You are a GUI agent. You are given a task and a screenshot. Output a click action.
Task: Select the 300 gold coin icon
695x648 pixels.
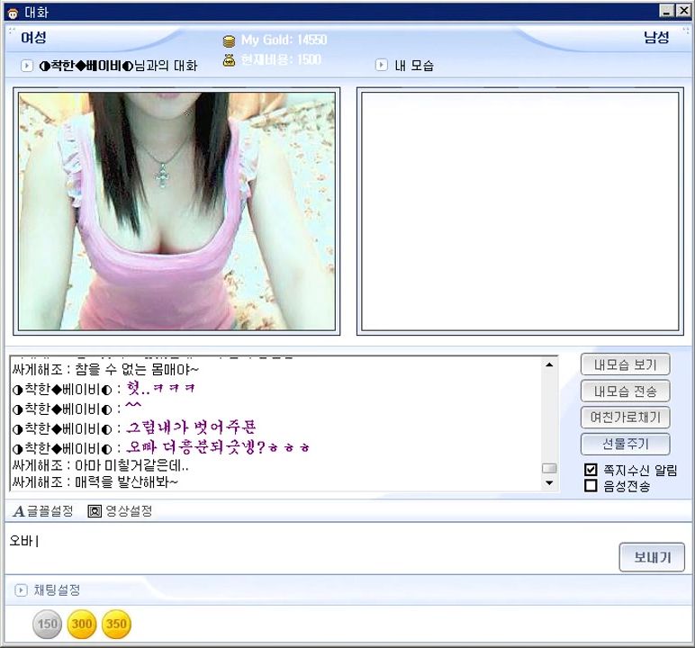coord(82,624)
